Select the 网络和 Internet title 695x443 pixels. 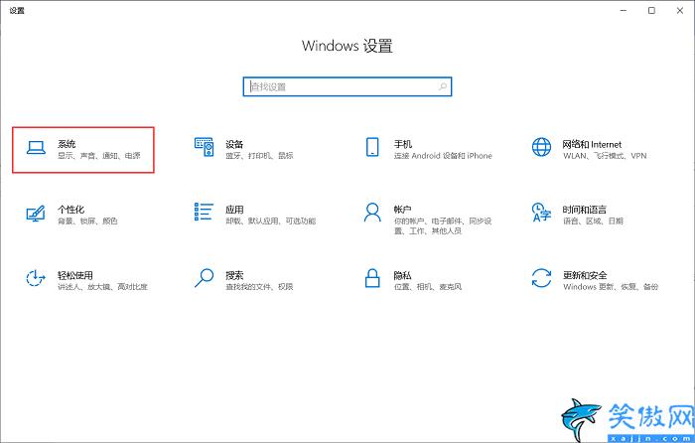[x=592, y=144]
